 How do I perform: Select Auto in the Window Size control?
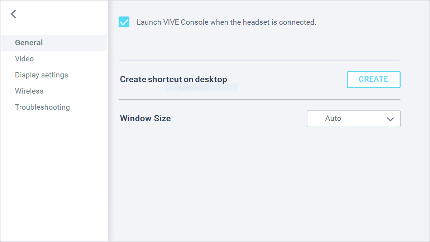[333, 119]
